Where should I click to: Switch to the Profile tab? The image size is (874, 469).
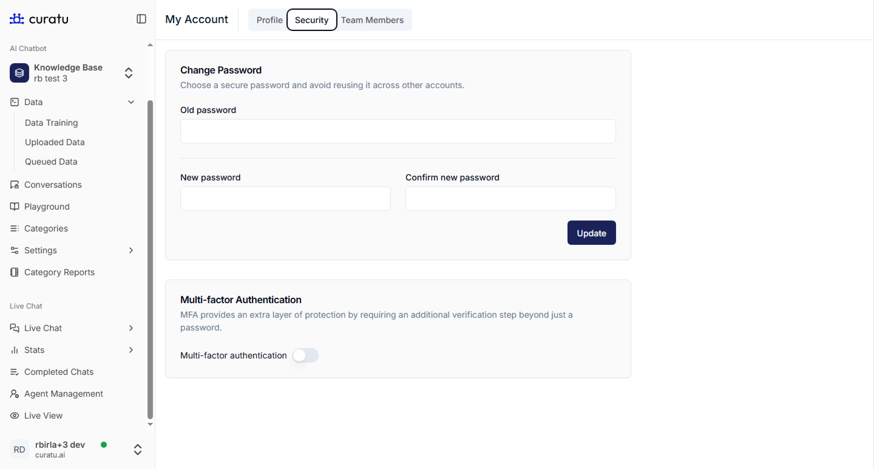click(269, 20)
